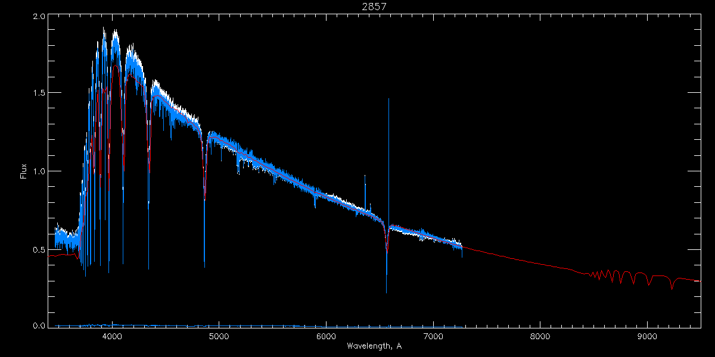
Task: Click the 5000 x-axis tick label
Action: click(219, 336)
